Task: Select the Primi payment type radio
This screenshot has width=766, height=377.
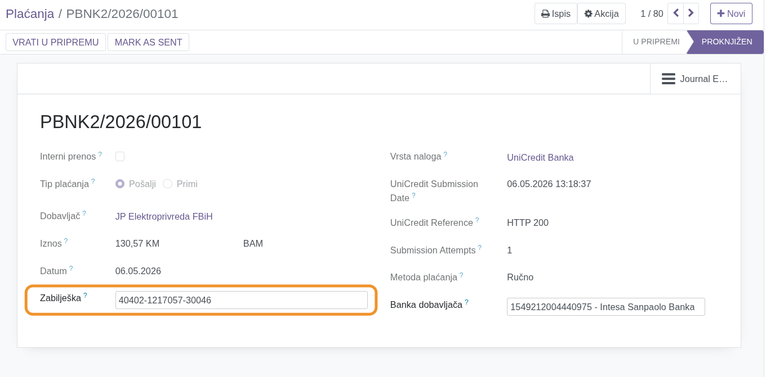Action: tap(167, 184)
